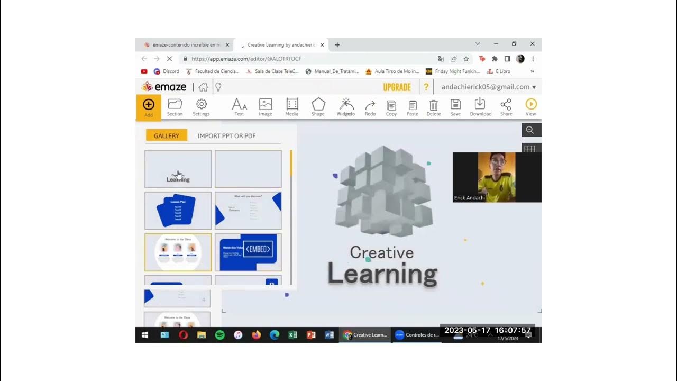Click the lightbulb tips icon

coord(218,87)
